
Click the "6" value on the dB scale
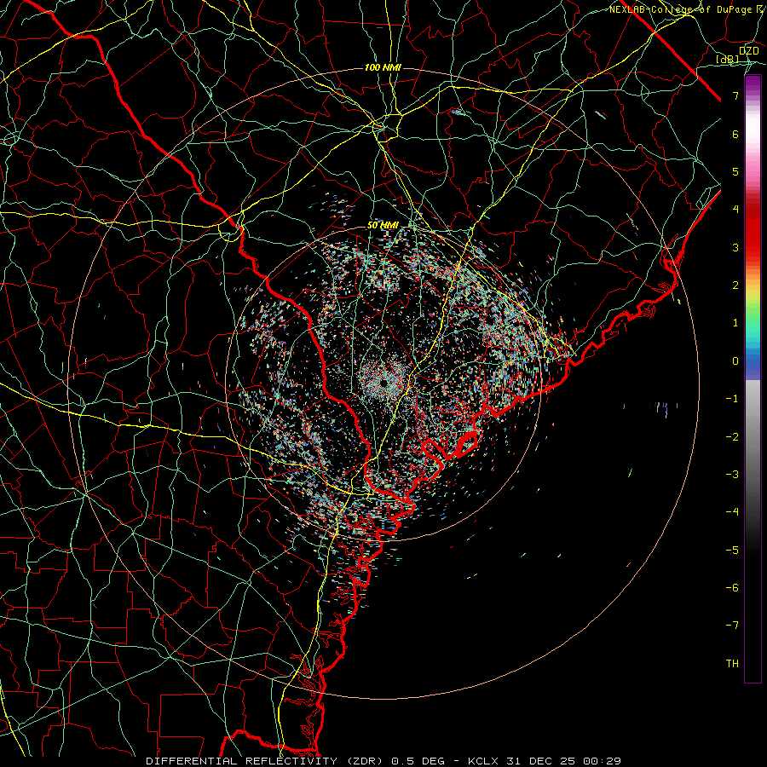735,134
